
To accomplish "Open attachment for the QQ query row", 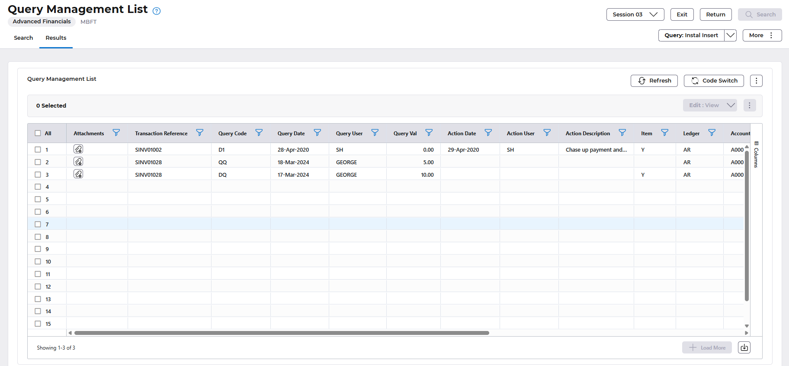I will click(78, 162).
